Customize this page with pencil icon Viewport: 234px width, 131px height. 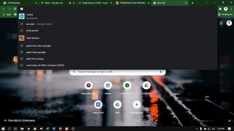tap(230, 121)
